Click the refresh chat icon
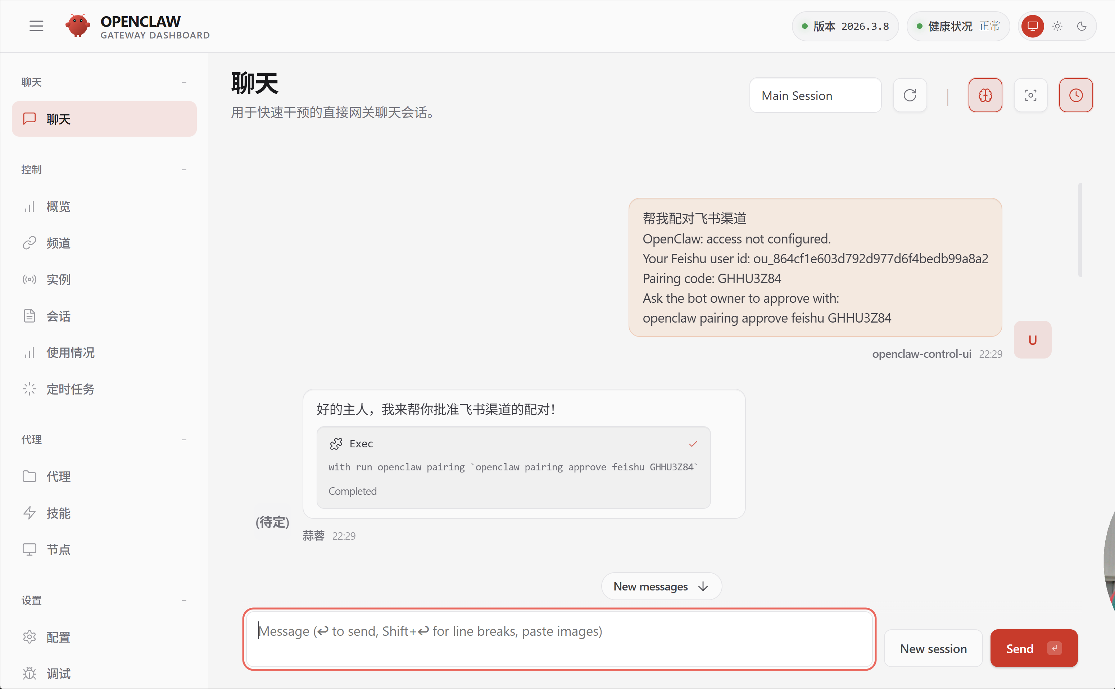 point(910,95)
